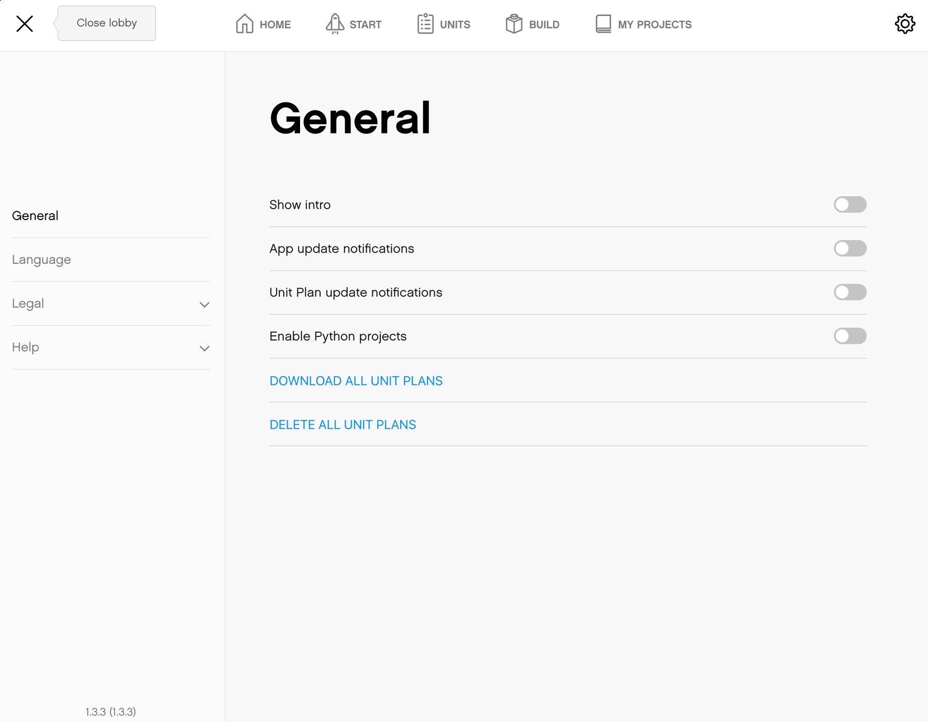Click the Home house icon
Viewport: 928px width, 722px height.
(x=244, y=24)
